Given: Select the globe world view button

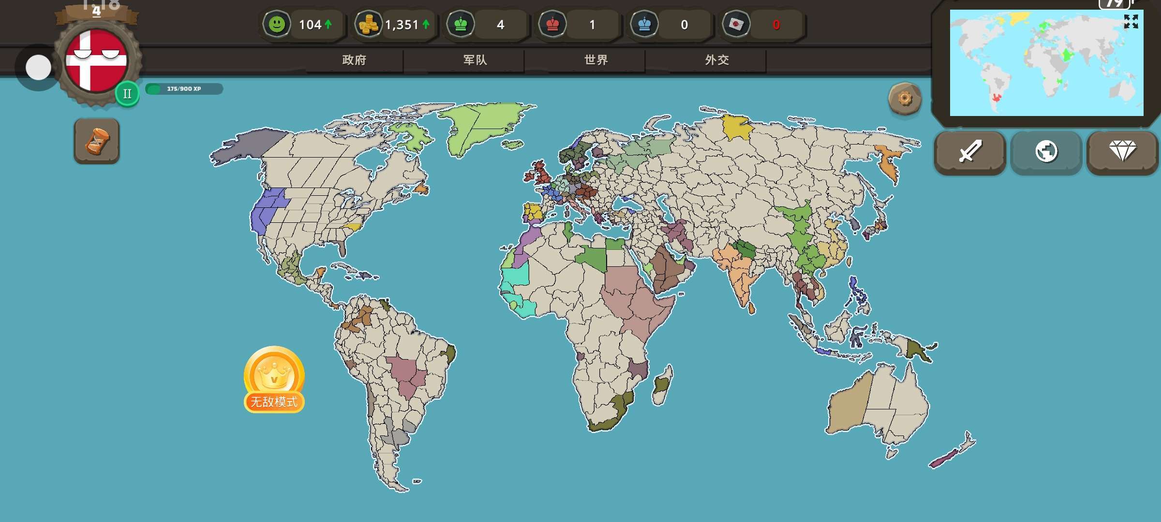Looking at the screenshot, I should click(1046, 152).
